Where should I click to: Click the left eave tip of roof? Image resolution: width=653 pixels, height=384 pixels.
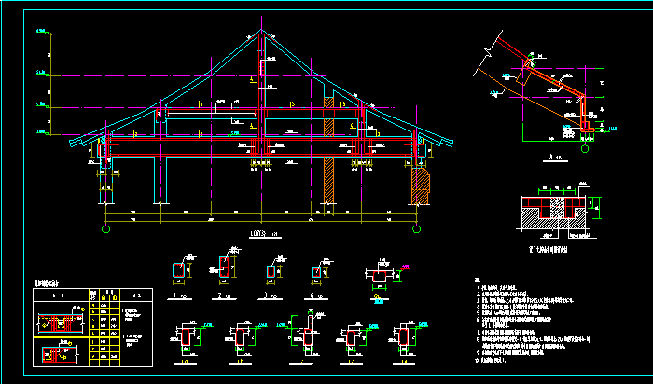click(x=73, y=144)
